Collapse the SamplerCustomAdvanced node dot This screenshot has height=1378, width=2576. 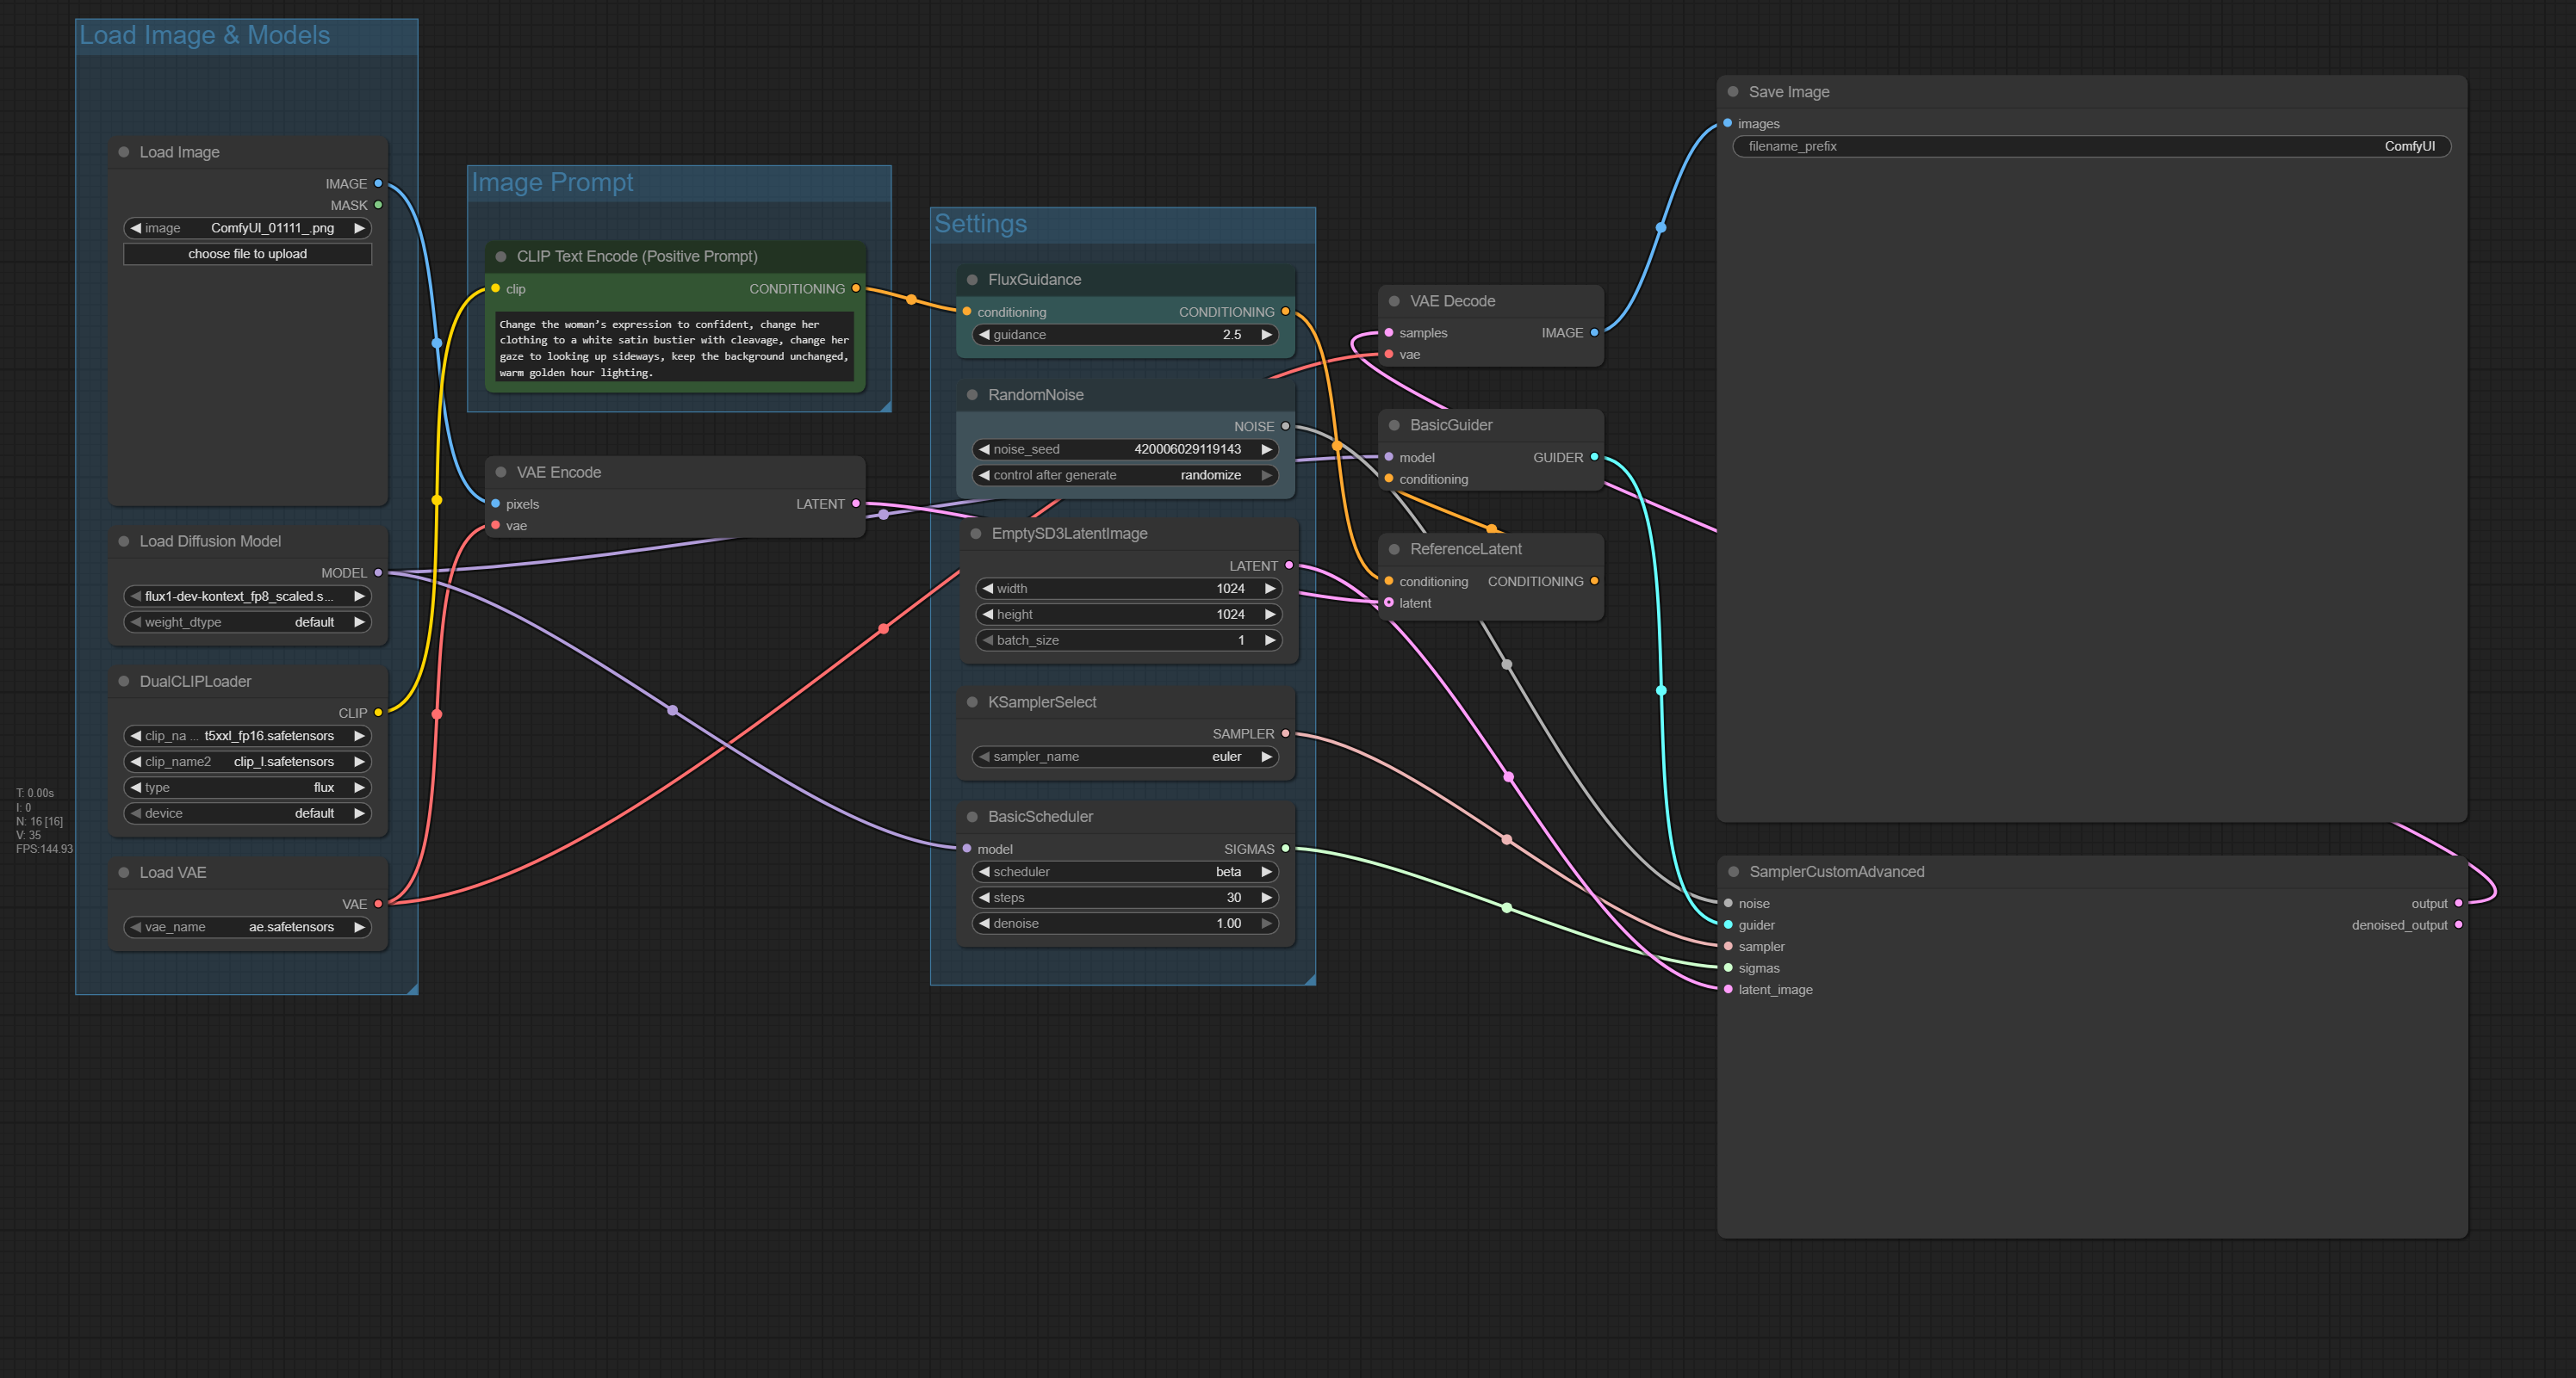point(1734,871)
